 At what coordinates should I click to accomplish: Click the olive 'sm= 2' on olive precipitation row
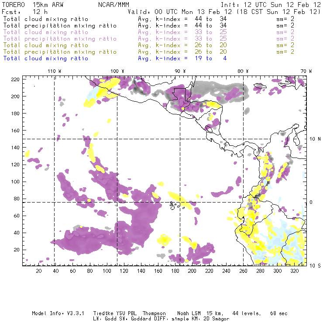pos(285,52)
